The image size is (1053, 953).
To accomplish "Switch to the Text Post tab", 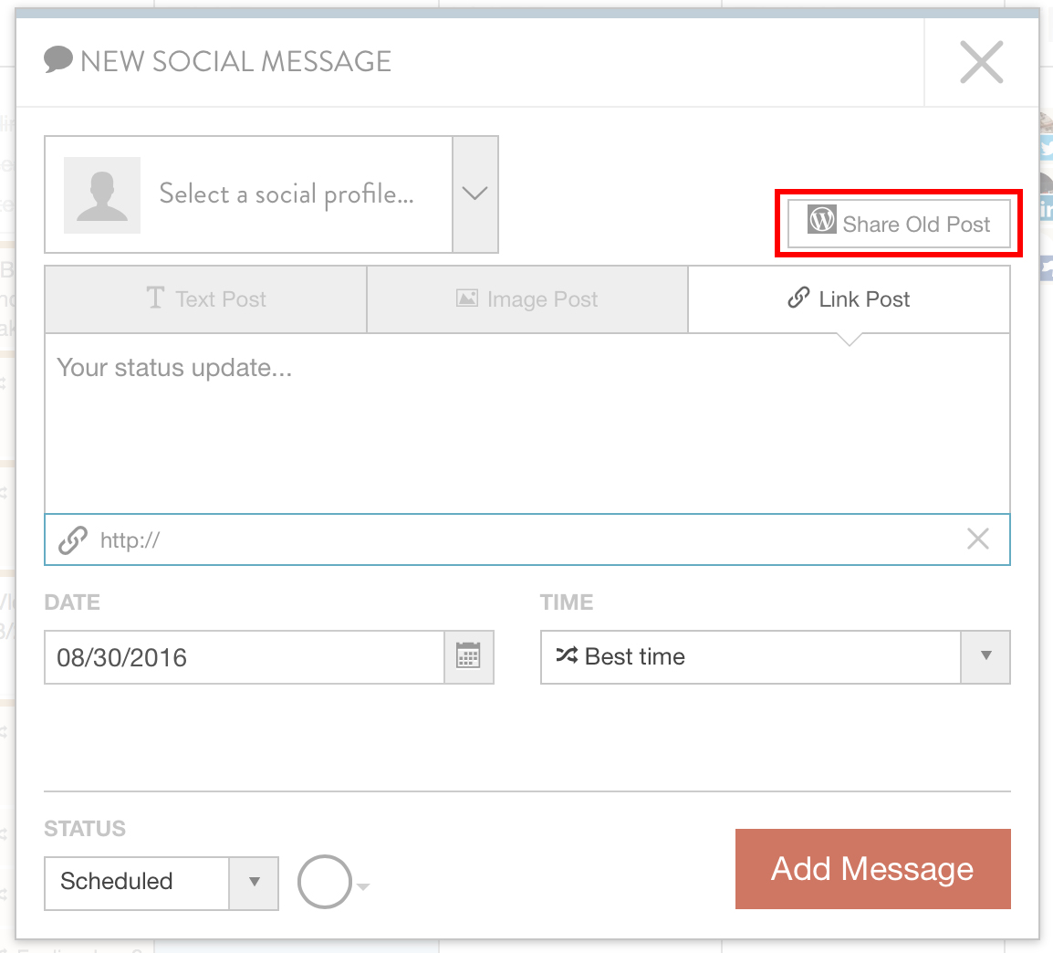I will click(206, 299).
